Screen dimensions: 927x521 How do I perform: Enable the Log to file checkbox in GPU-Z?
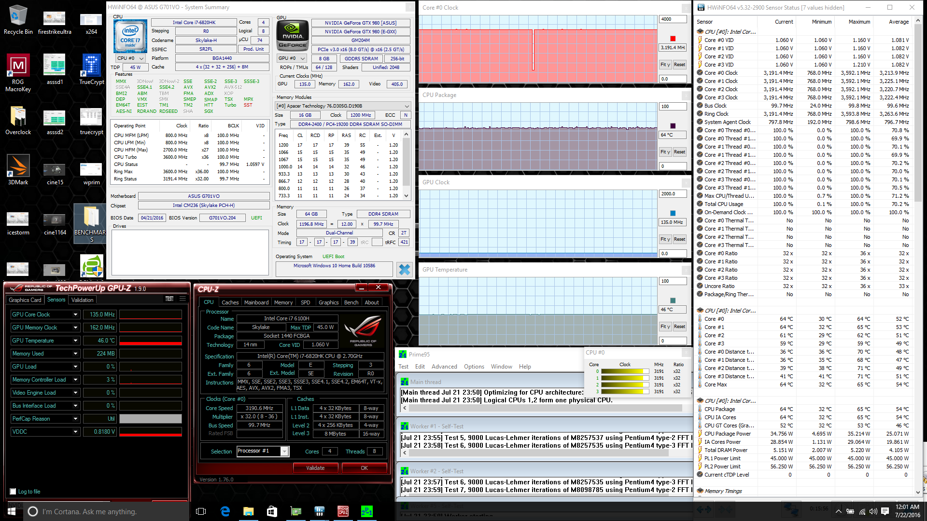tap(13, 492)
